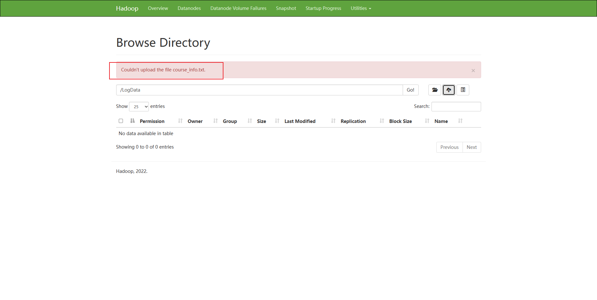This screenshot has width=597, height=300.
Task: Sort table by Block Size column
Action: (x=400, y=121)
